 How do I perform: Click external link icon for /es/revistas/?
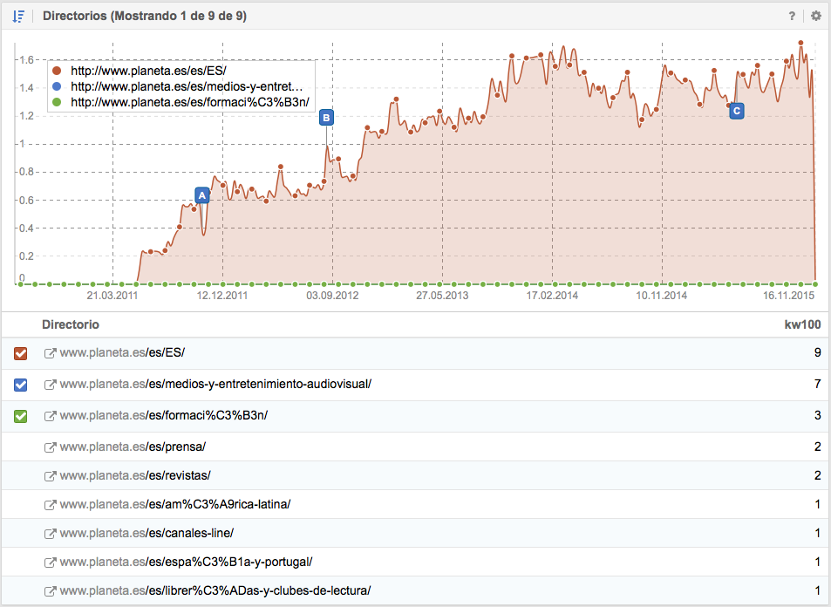click(50, 475)
